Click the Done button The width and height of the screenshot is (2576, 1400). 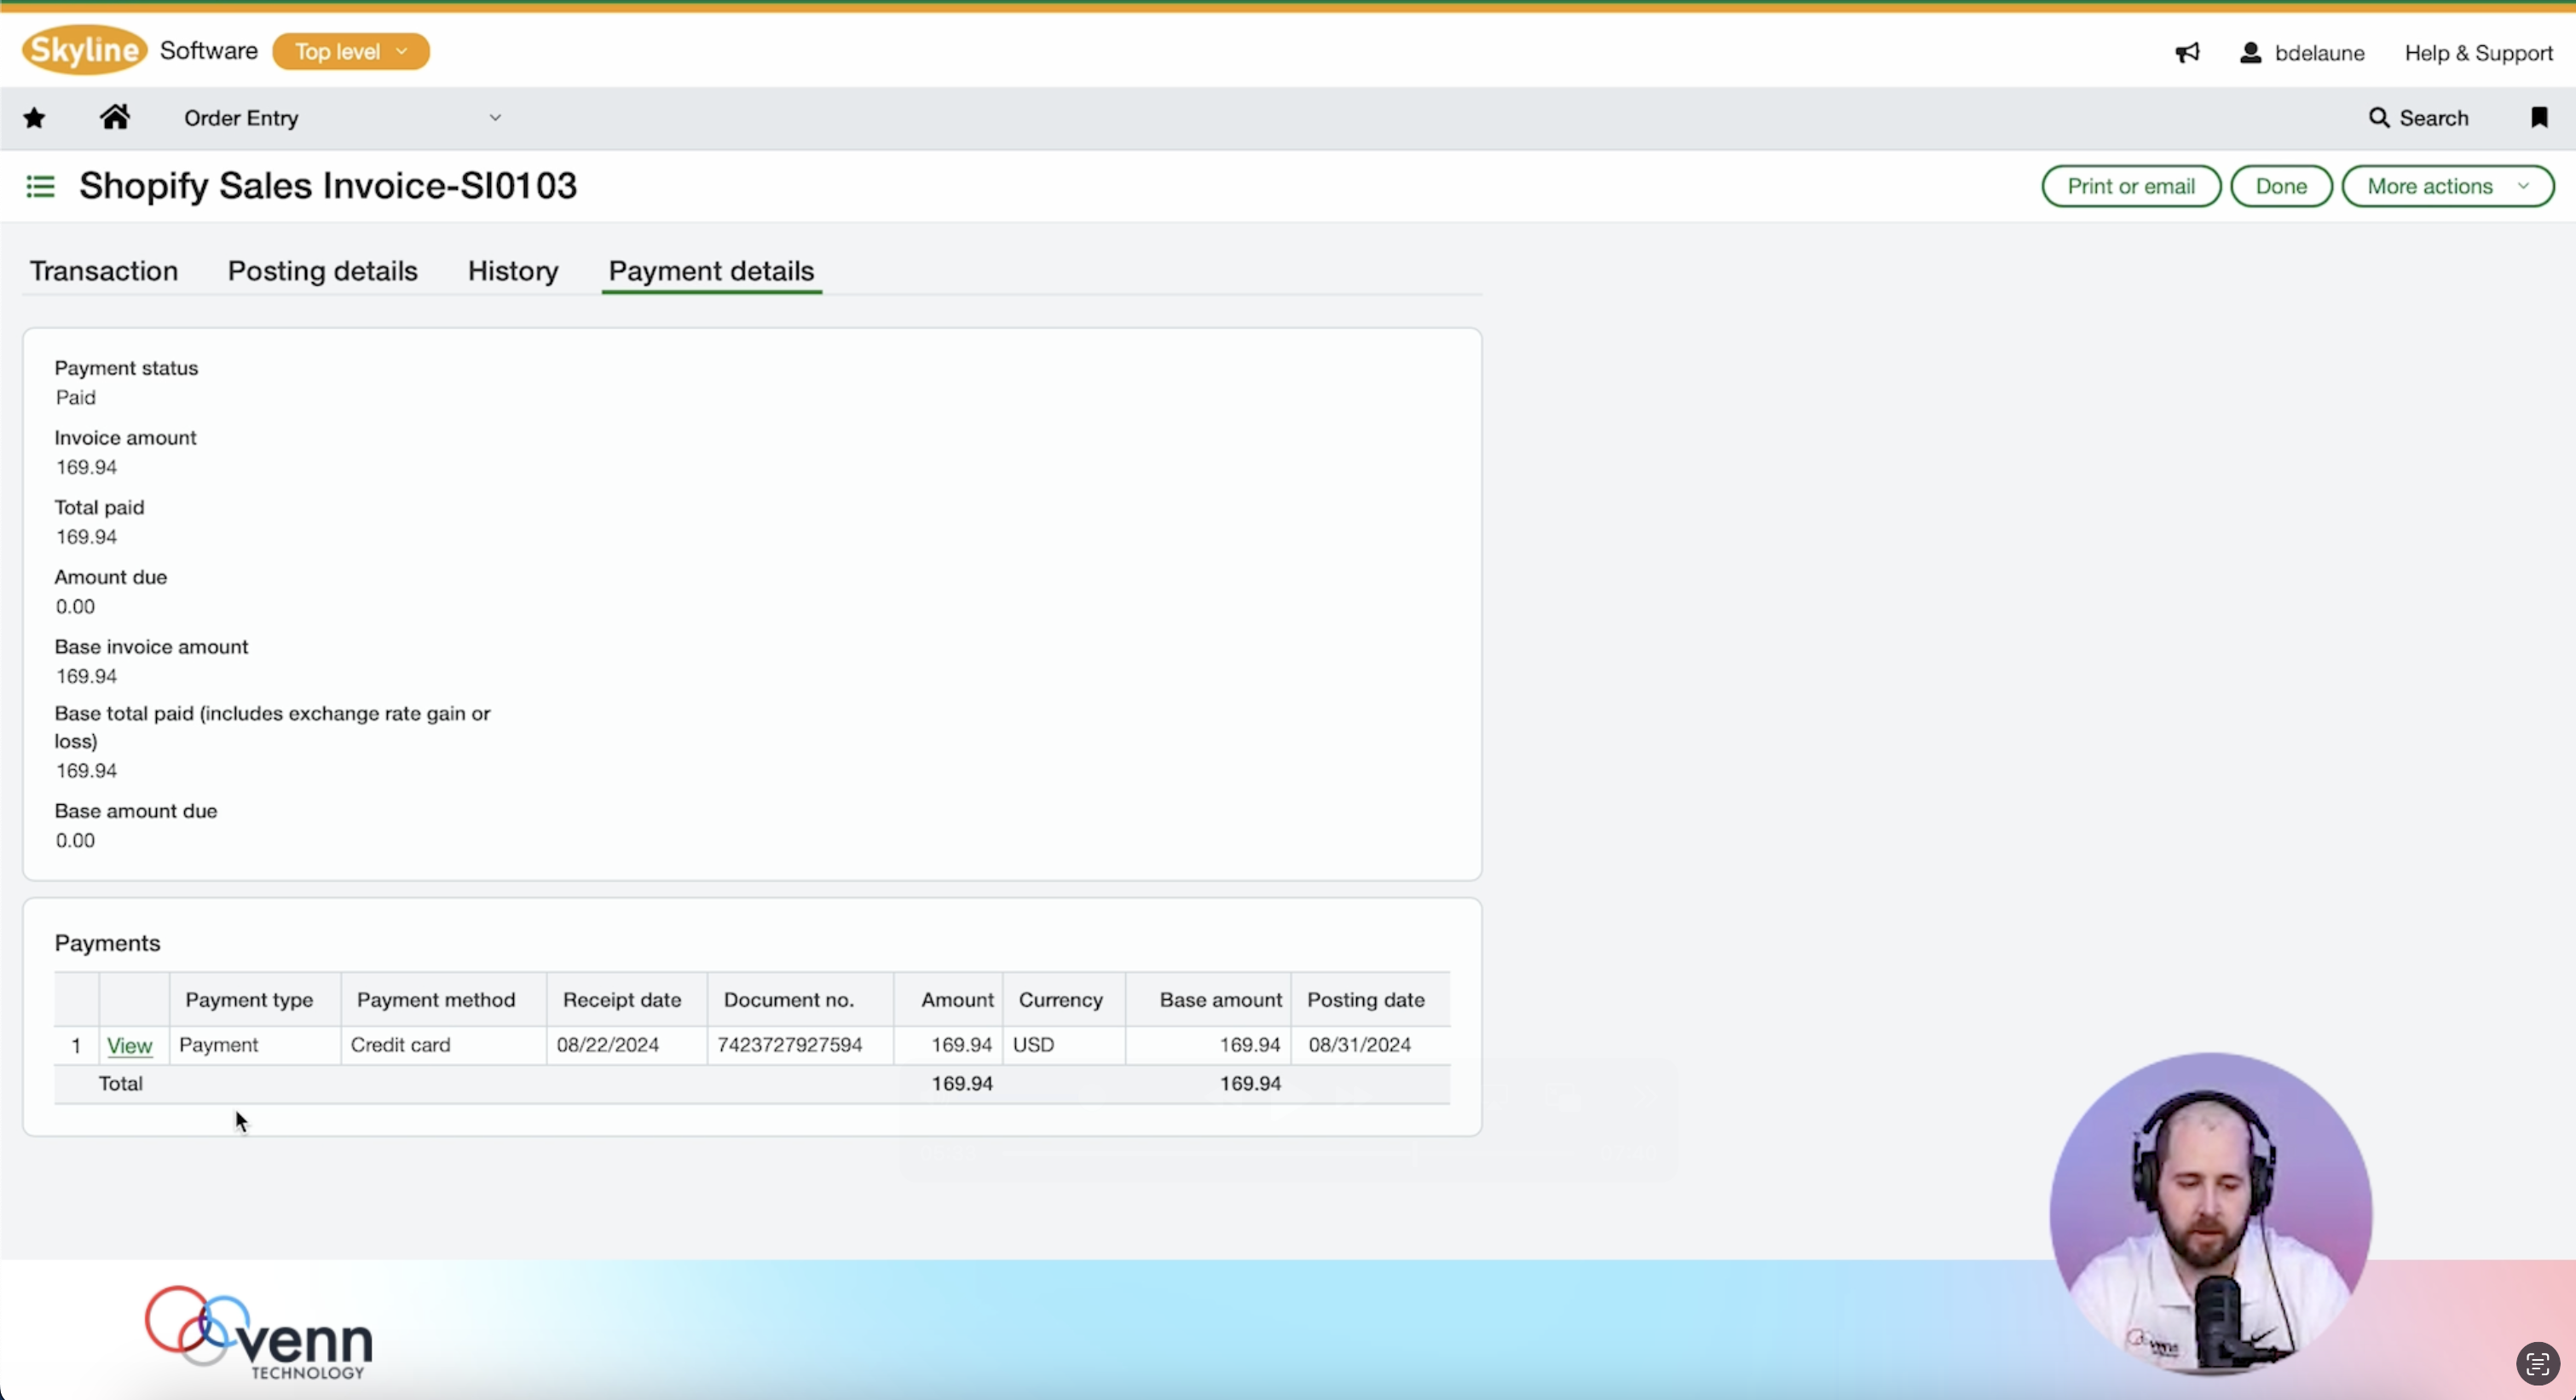coord(2281,186)
